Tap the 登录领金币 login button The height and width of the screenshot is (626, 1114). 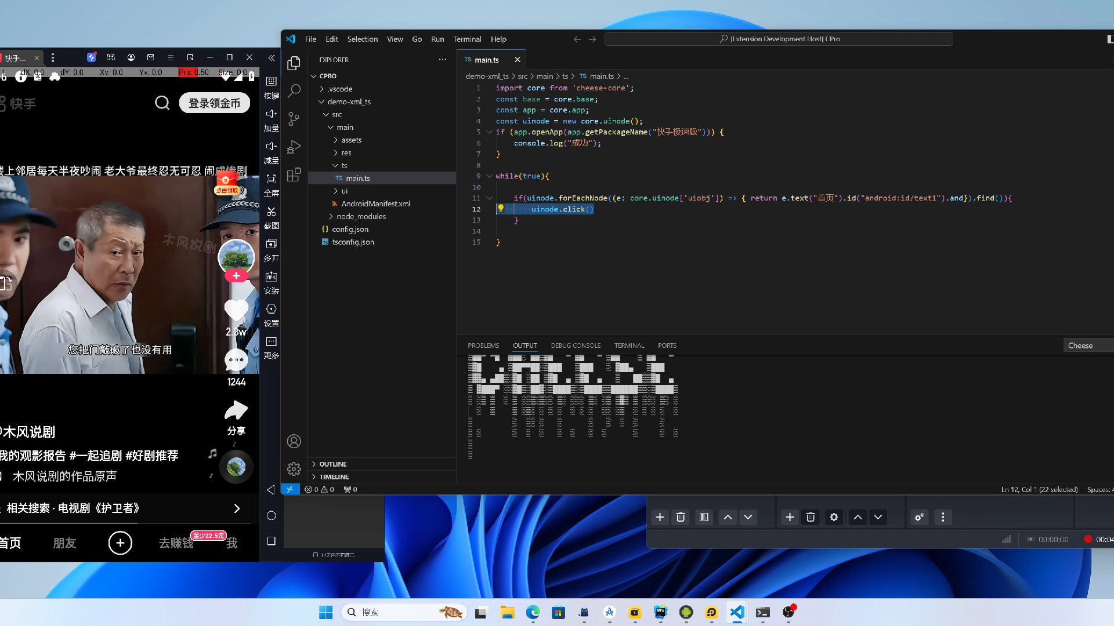(214, 103)
